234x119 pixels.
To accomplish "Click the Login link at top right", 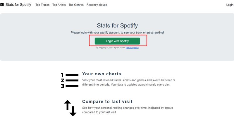I will pos(230,5).
